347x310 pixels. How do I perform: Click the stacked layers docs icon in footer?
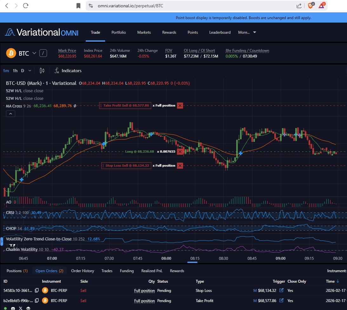coord(28,308)
